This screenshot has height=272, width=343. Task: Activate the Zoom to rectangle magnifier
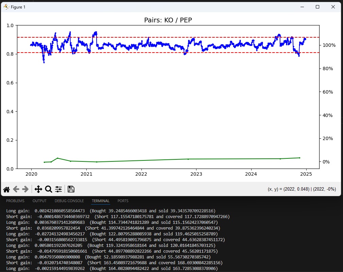[x=48, y=189]
